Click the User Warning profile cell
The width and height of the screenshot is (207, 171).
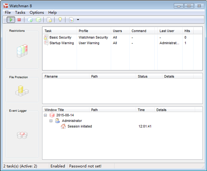click(x=89, y=43)
